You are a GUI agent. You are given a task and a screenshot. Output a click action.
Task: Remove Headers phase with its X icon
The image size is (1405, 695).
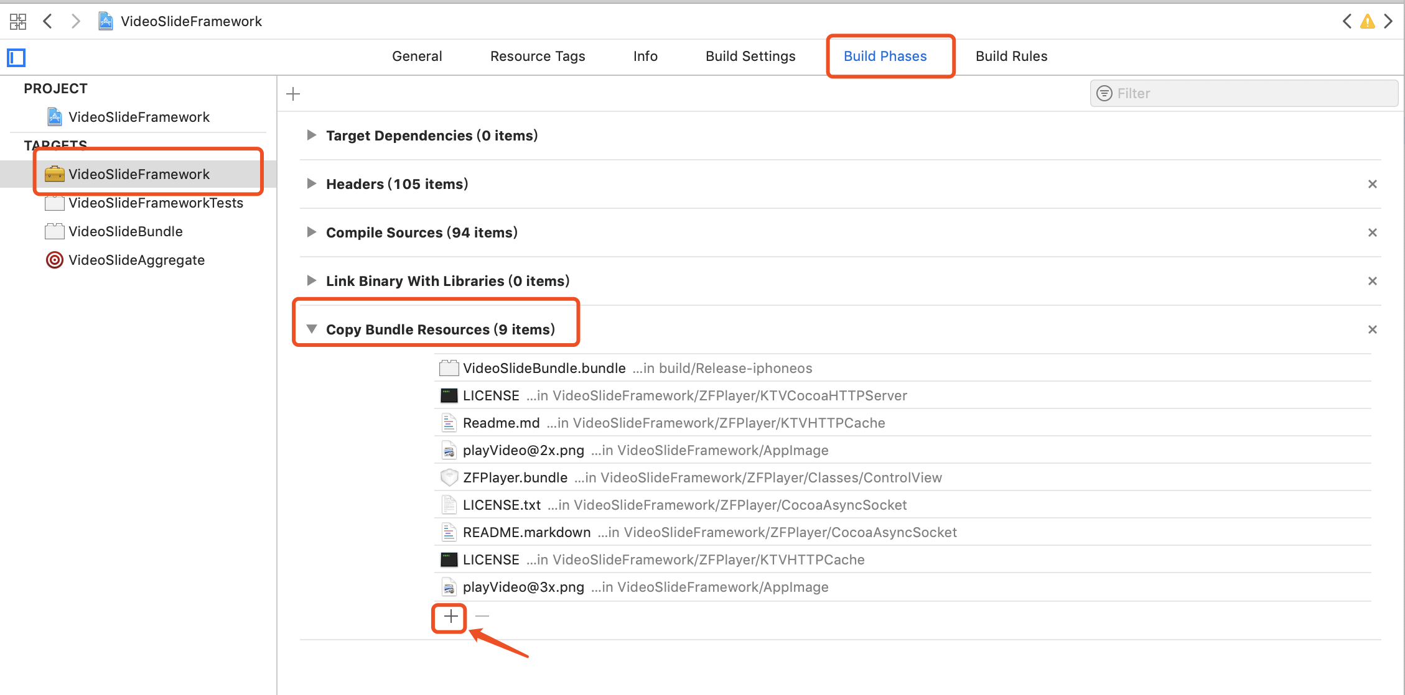(1372, 184)
